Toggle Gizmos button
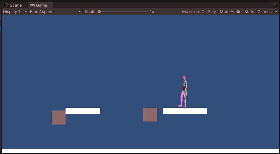 pyautogui.click(x=265, y=12)
